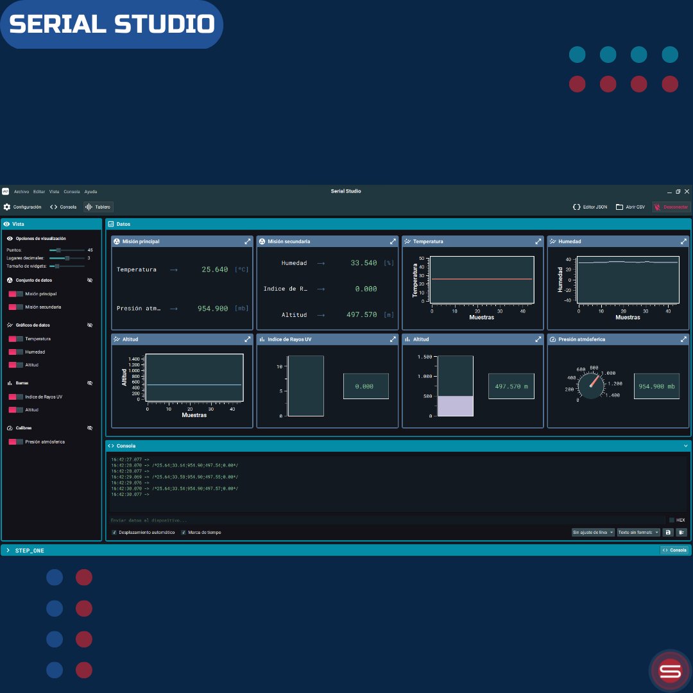
Task: Click the Presión value 954.900 in Misión principal
Action: [212, 309]
